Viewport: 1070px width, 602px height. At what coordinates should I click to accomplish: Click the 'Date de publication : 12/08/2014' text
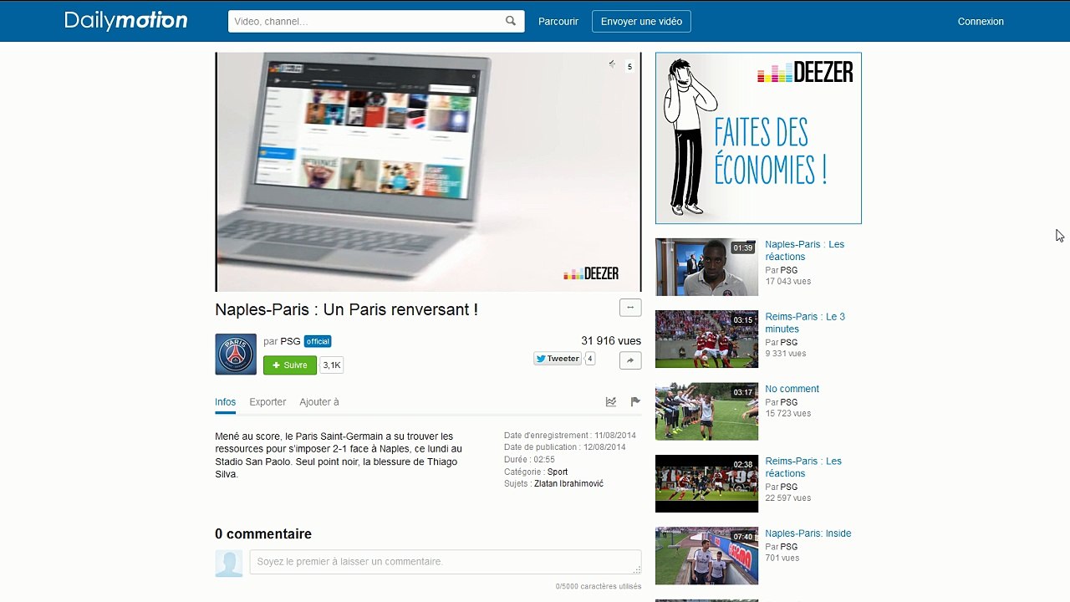[x=565, y=447]
